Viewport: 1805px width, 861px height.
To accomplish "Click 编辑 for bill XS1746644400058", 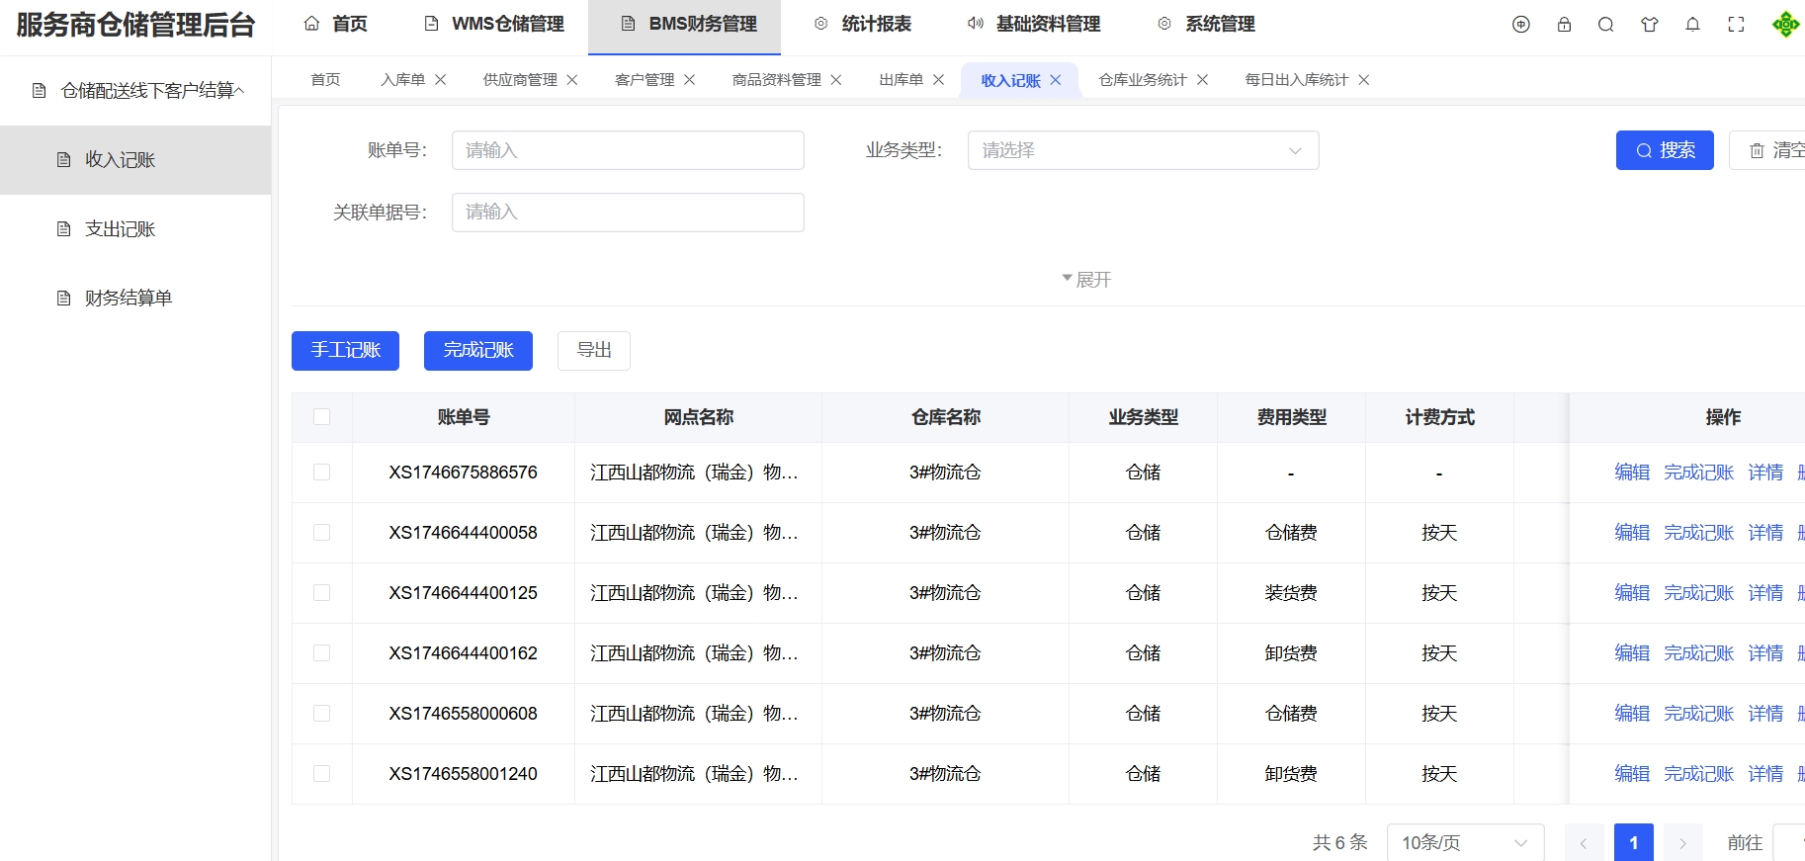I will click(x=1632, y=533).
